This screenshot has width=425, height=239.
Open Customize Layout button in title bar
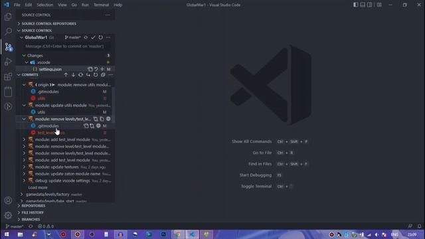coord(379,5)
